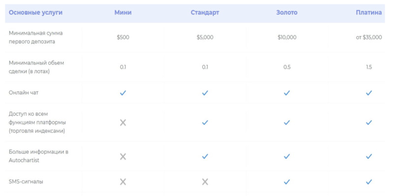Image resolution: width=393 pixels, height=196 pixels.
Task: Select the Стандарт column header
Action: 205,12
